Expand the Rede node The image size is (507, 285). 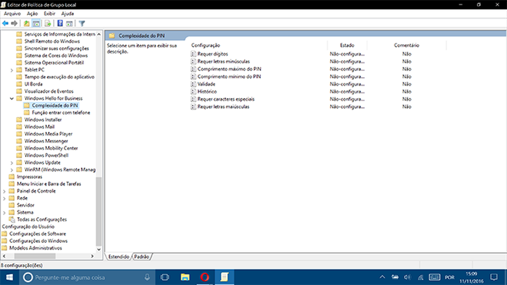click(4, 198)
